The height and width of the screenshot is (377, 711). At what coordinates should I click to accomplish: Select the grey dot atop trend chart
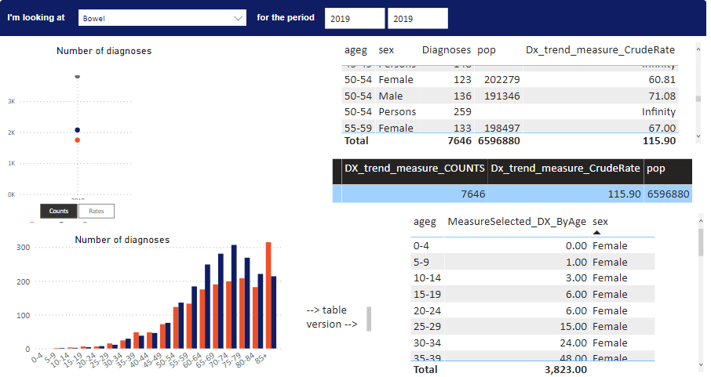point(78,77)
